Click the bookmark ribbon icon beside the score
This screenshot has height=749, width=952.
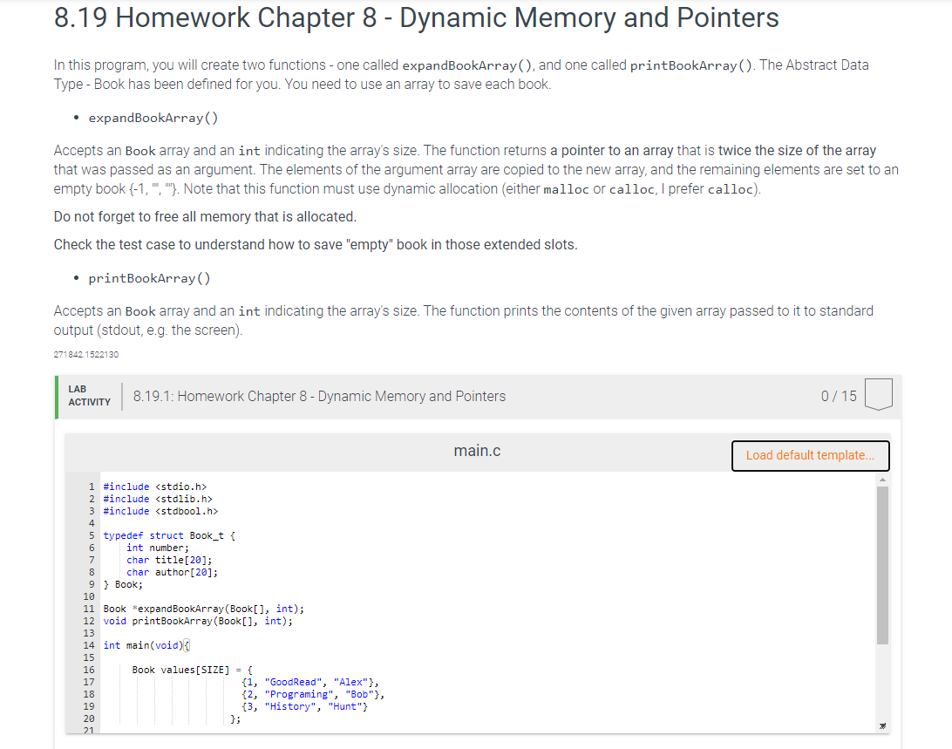[879, 394]
